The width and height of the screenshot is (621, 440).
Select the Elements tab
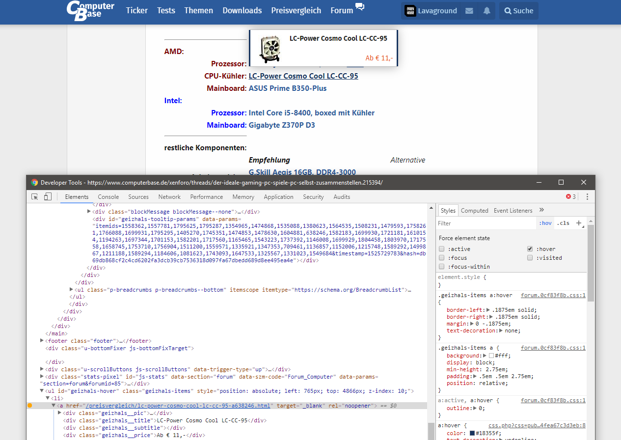coord(77,196)
